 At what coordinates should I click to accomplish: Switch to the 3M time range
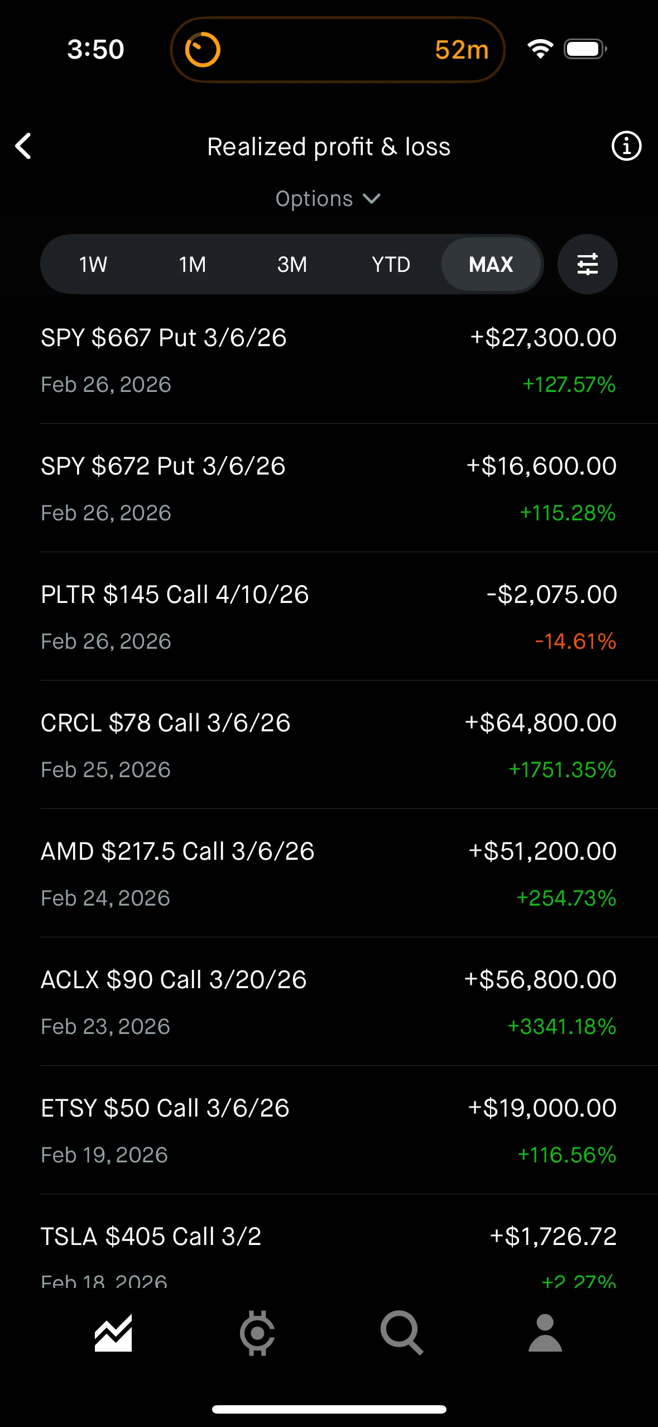292,264
